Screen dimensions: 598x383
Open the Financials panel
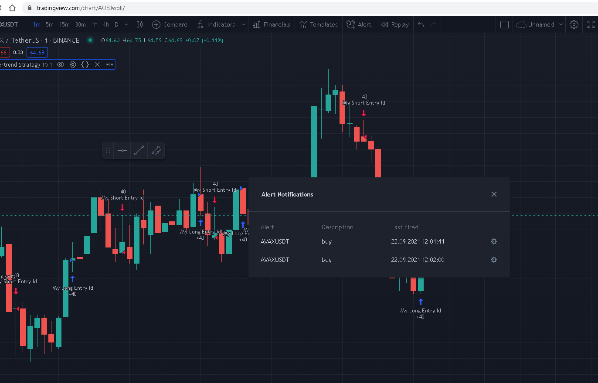pyautogui.click(x=272, y=25)
